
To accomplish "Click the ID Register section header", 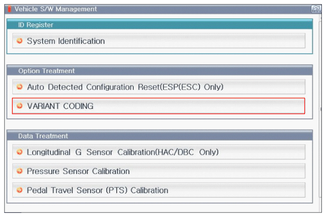I will pyautogui.click(x=159, y=25).
